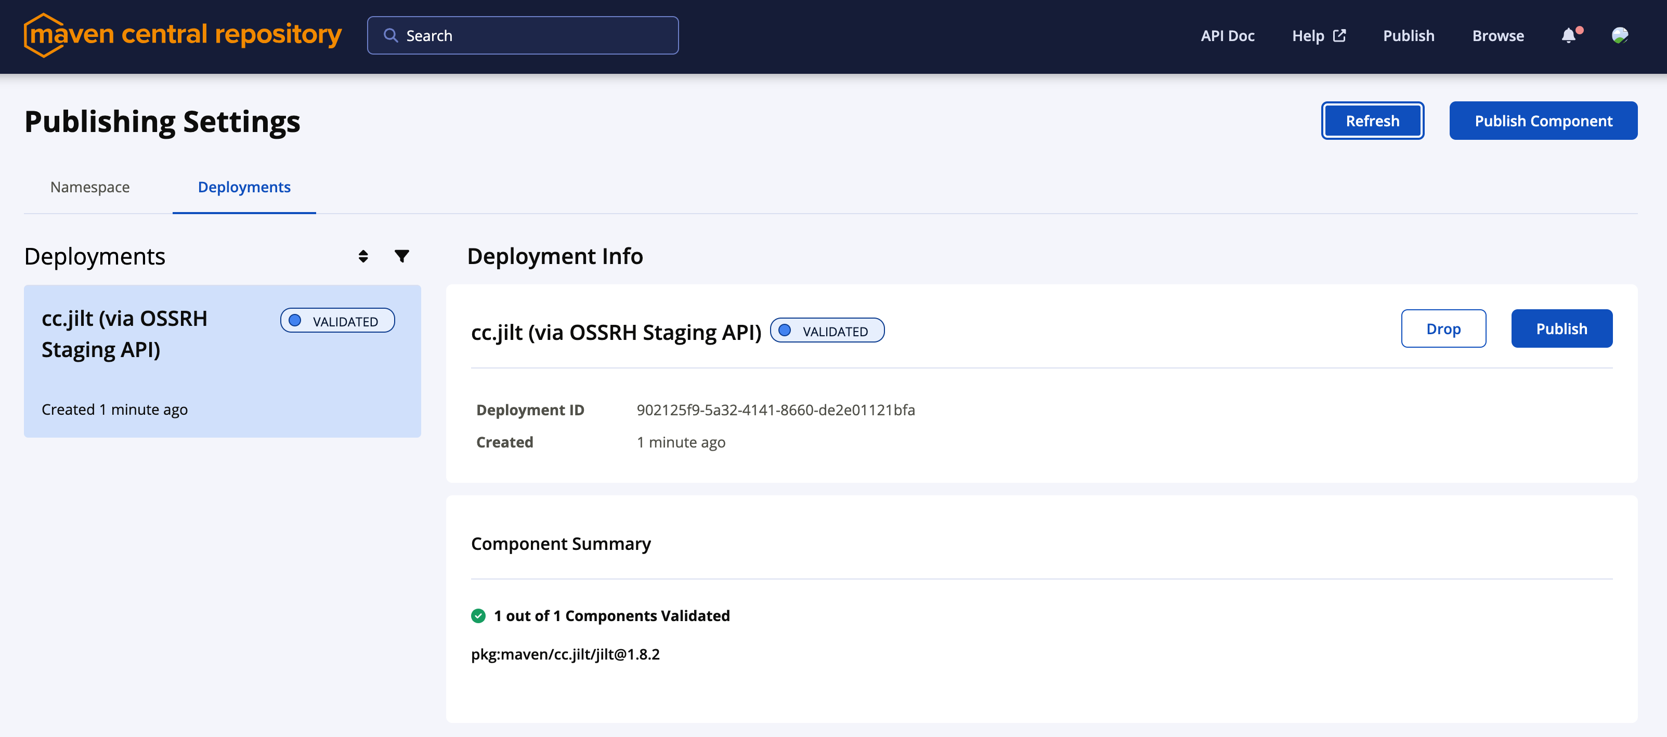Click the VALIDATED badge in Deployment Info
Screen dimensions: 1667x737
click(x=827, y=331)
